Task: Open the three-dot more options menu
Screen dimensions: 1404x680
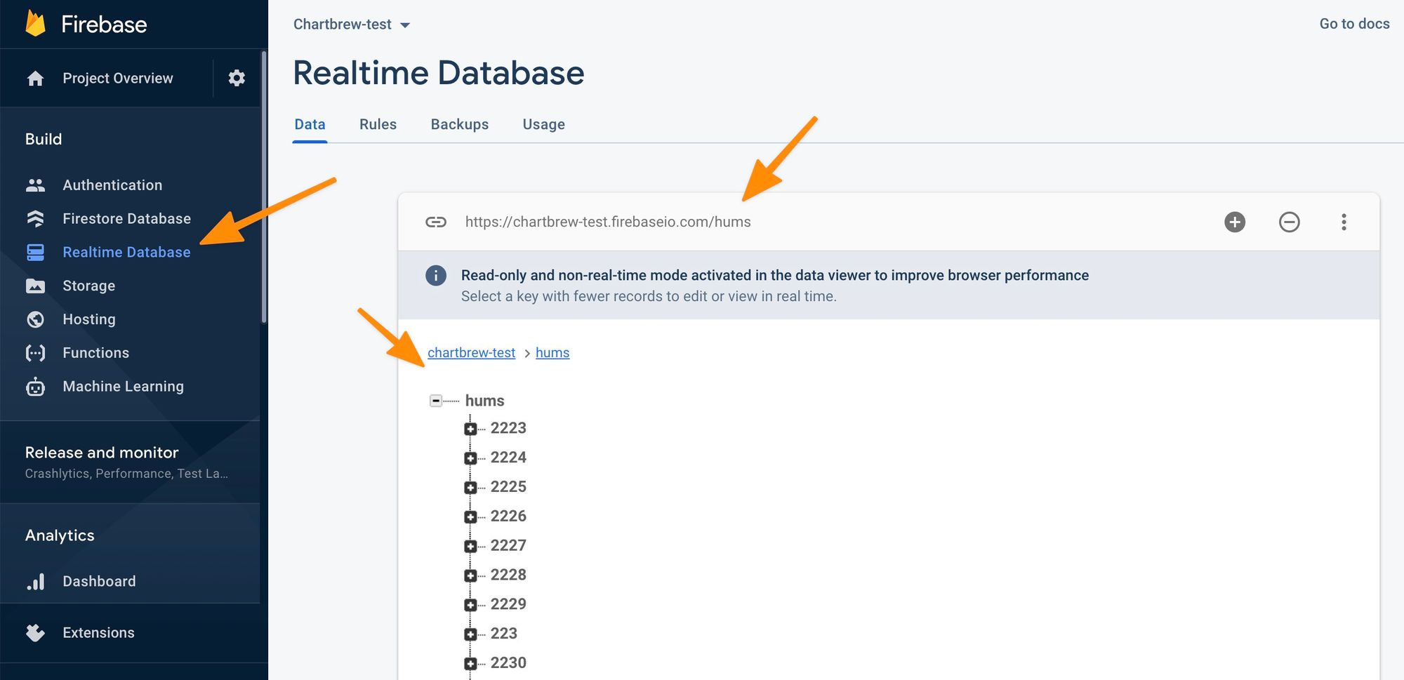Action: (x=1344, y=222)
